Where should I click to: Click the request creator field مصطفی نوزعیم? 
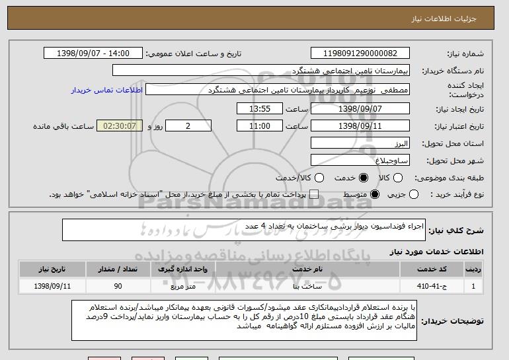(x=278, y=90)
